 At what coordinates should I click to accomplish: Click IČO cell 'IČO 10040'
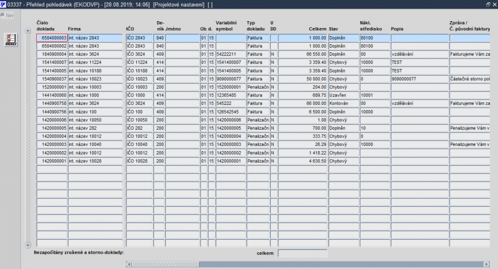[x=139, y=145]
